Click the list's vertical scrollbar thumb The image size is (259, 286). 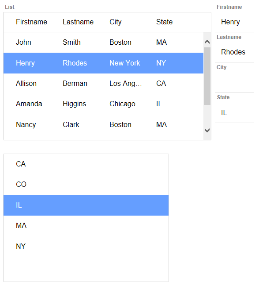(x=207, y=76)
